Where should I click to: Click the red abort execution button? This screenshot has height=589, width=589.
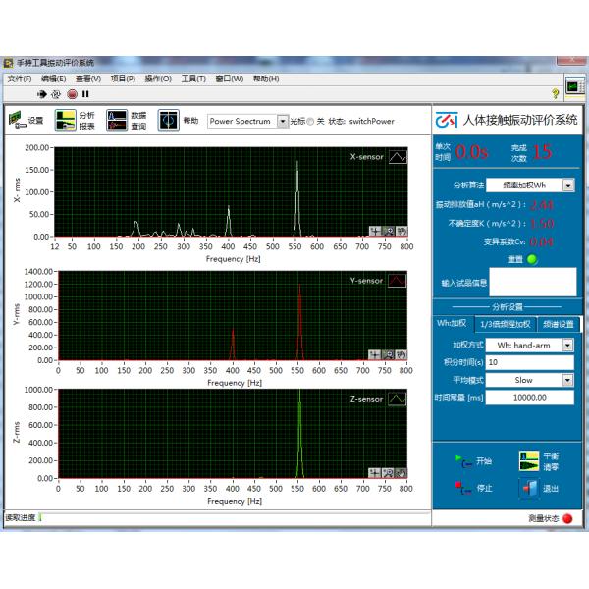tap(72, 94)
